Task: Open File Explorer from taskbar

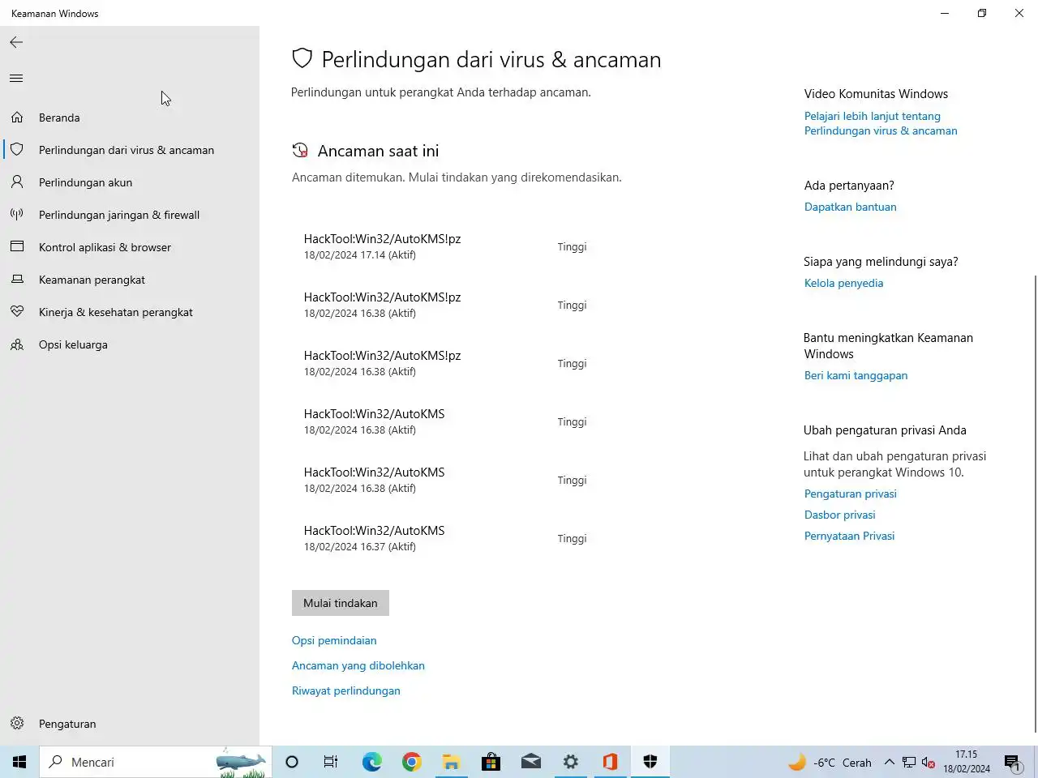Action: coord(452,762)
